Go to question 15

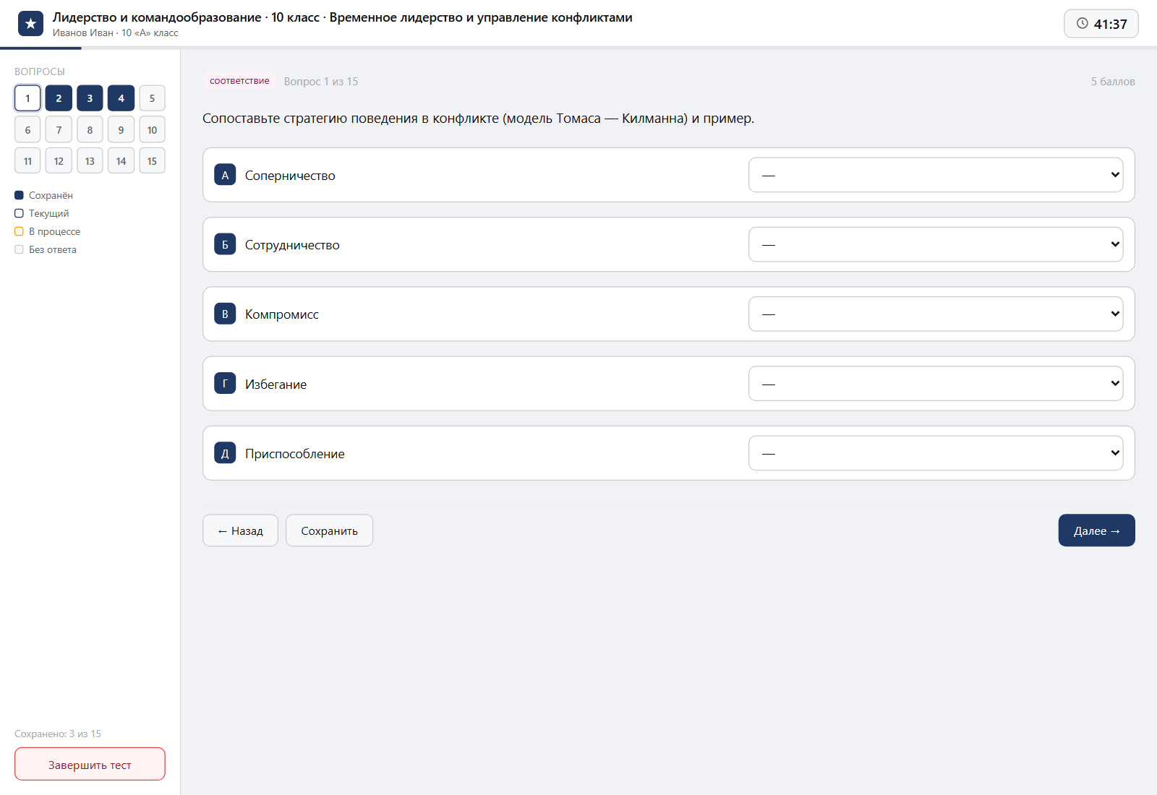point(152,161)
